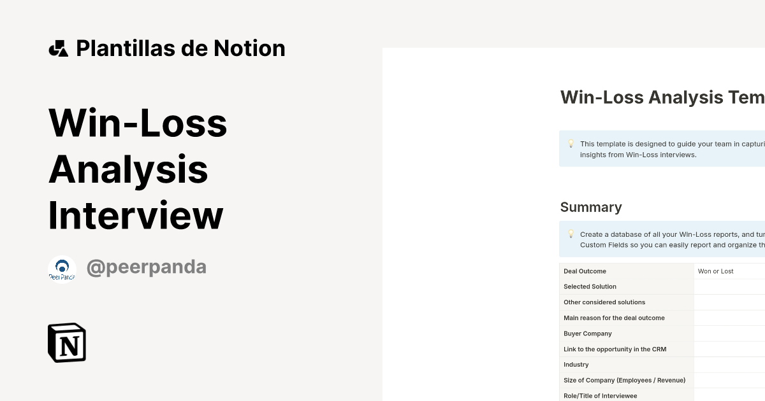Select Link to the opportunity in the CRM row
Image resolution: width=765 pixels, height=401 pixels.
coord(616,349)
